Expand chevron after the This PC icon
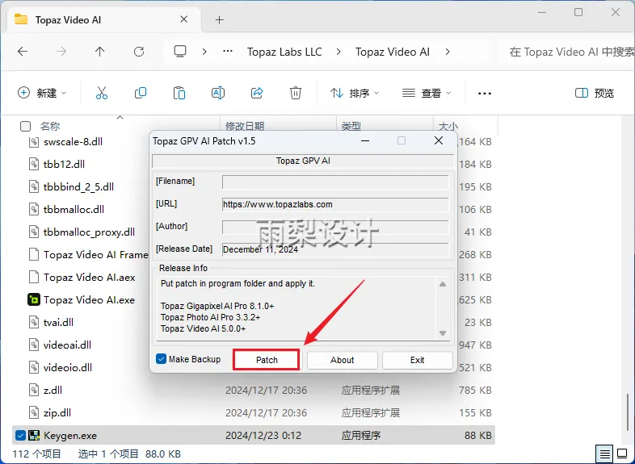 (x=204, y=52)
